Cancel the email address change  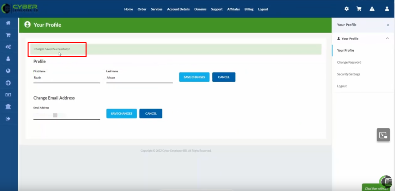(151, 113)
